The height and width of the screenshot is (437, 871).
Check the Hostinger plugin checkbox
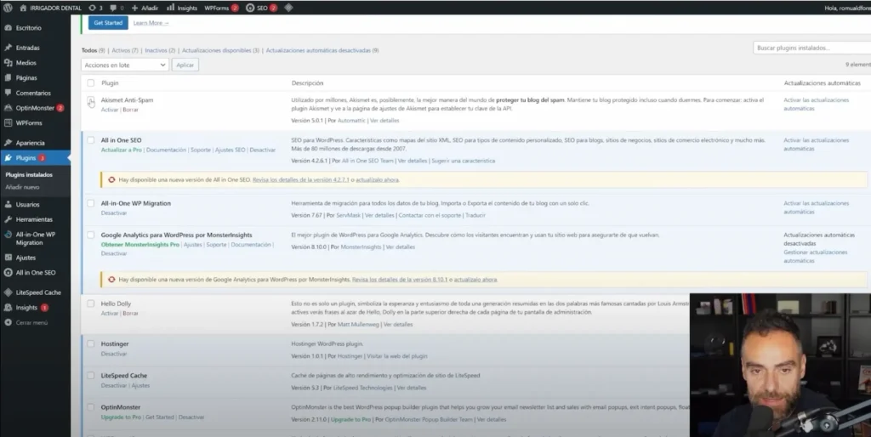coord(90,343)
